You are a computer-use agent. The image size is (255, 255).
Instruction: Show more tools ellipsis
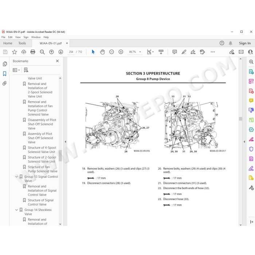[213, 52]
